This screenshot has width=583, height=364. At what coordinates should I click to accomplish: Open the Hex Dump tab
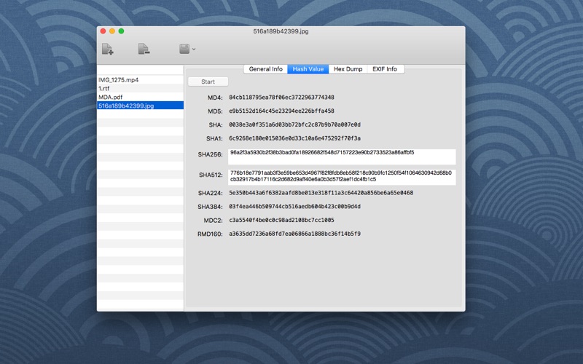[348, 69]
